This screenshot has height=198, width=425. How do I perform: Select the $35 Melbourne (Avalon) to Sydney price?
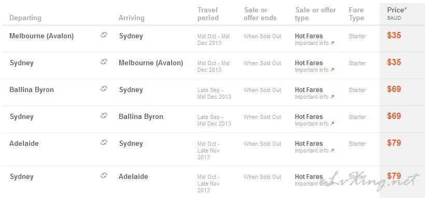coord(394,36)
